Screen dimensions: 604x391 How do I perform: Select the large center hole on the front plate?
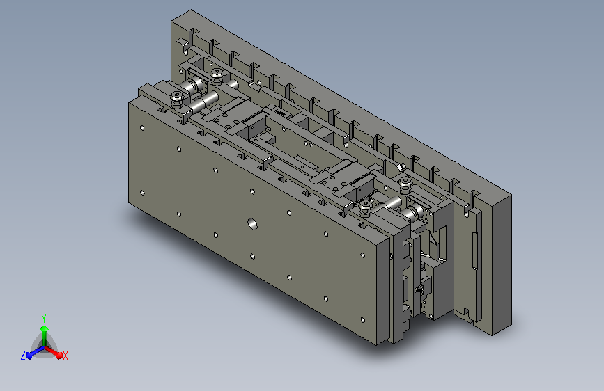(253, 223)
